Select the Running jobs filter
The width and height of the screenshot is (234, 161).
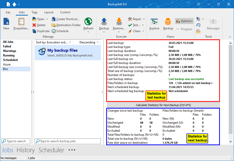pos(9,55)
